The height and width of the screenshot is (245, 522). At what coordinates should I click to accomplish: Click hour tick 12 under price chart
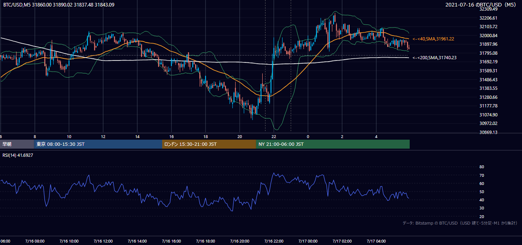tap(103, 137)
